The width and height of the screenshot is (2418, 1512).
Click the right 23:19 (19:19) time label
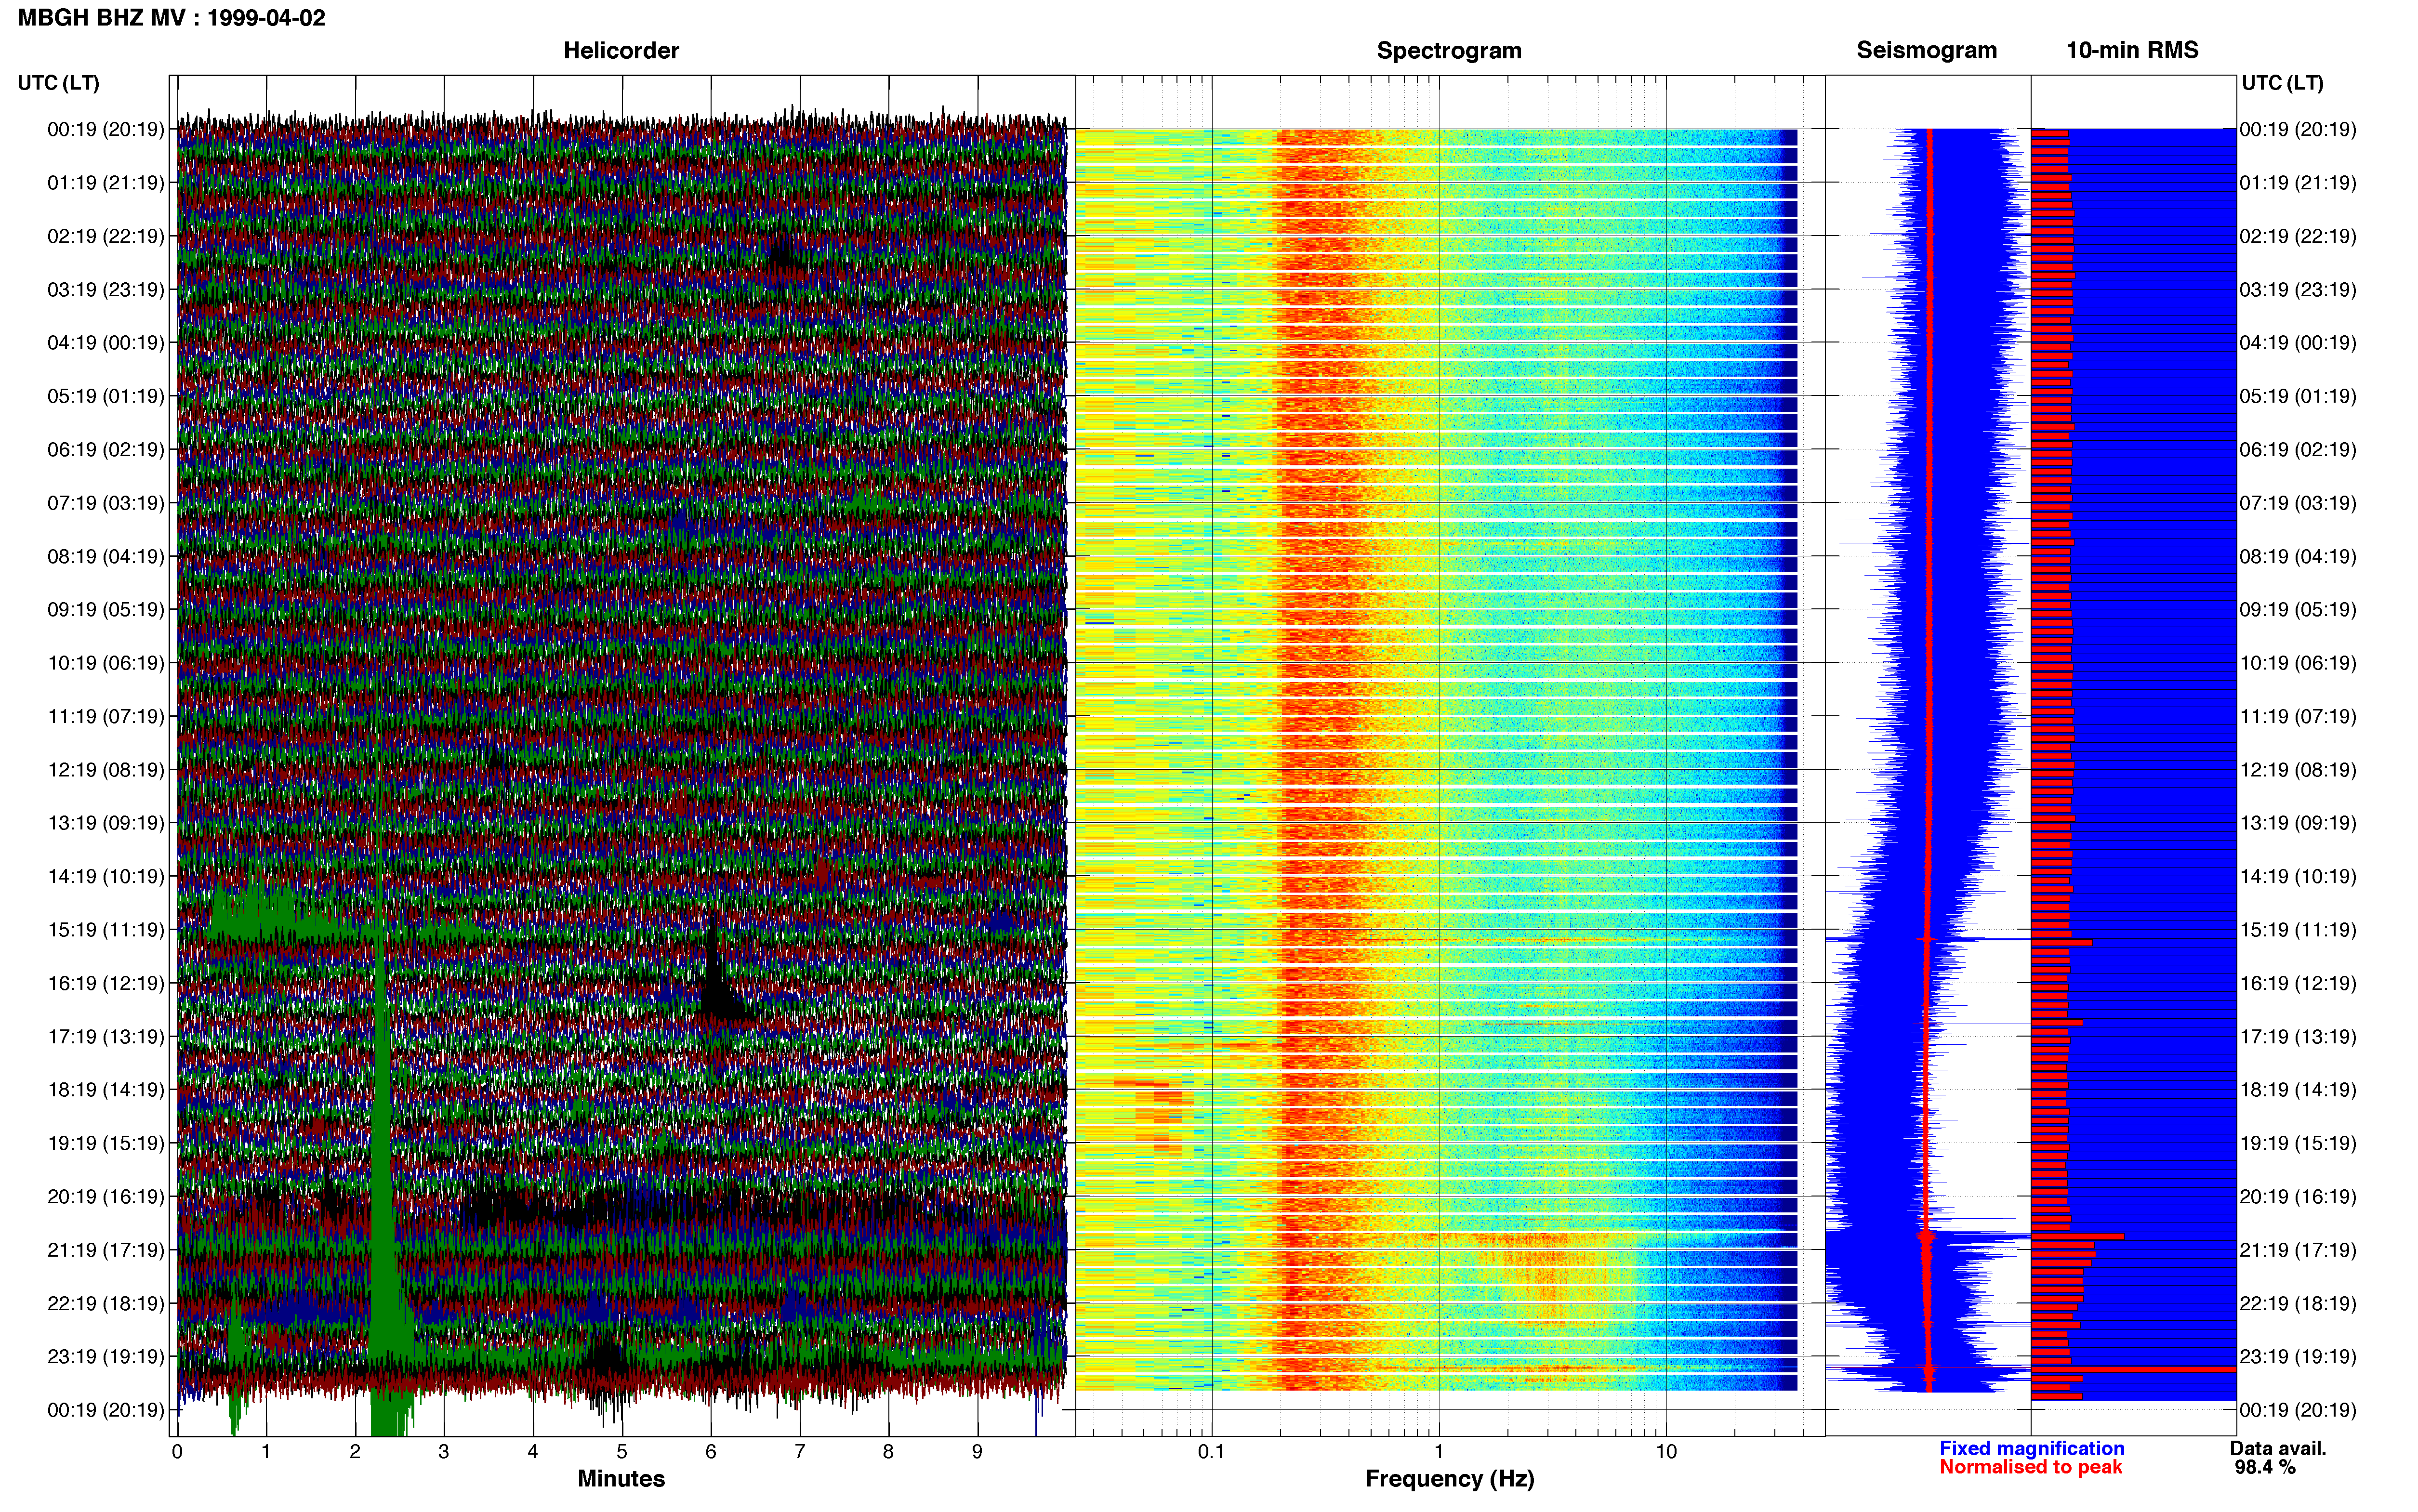[x=2298, y=1357]
